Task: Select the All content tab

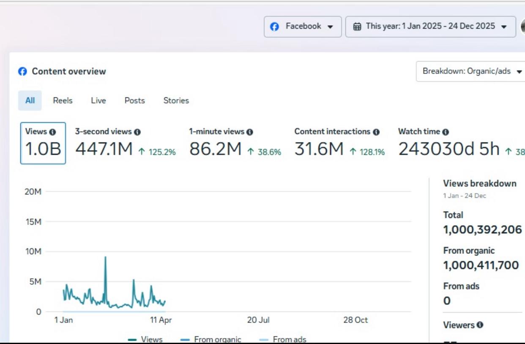Action: (30, 101)
